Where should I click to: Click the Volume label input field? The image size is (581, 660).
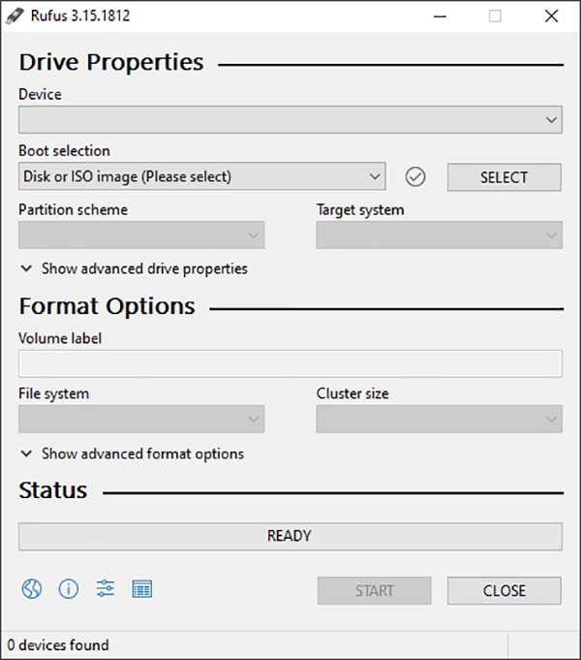[x=290, y=363]
